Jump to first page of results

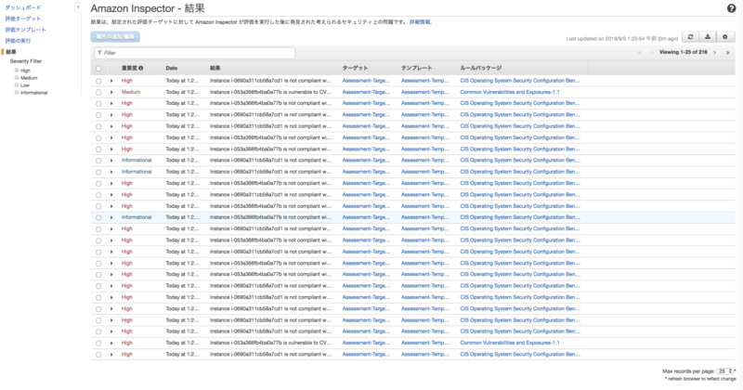click(x=639, y=53)
